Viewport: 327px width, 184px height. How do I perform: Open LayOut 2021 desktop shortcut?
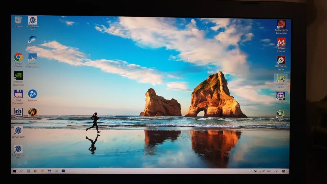(x=18, y=132)
